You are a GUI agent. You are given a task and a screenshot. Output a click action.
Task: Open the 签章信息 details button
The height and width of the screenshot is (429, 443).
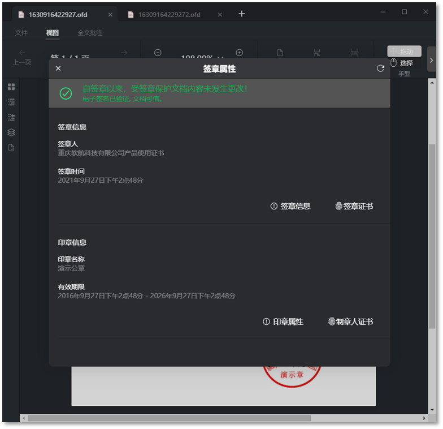(x=290, y=206)
